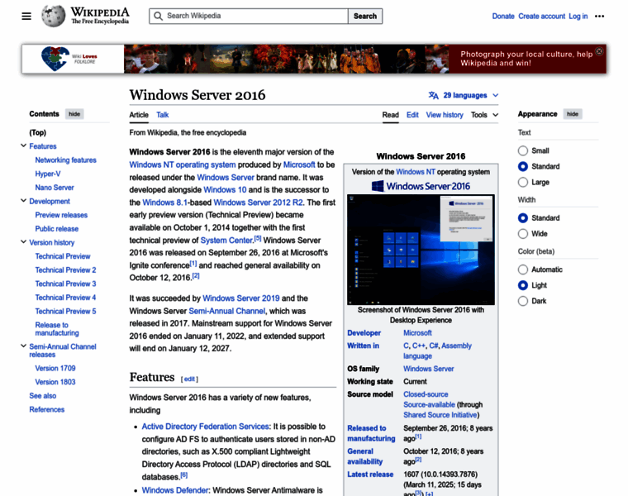Go to Preview releases in contents

coord(61,215)
